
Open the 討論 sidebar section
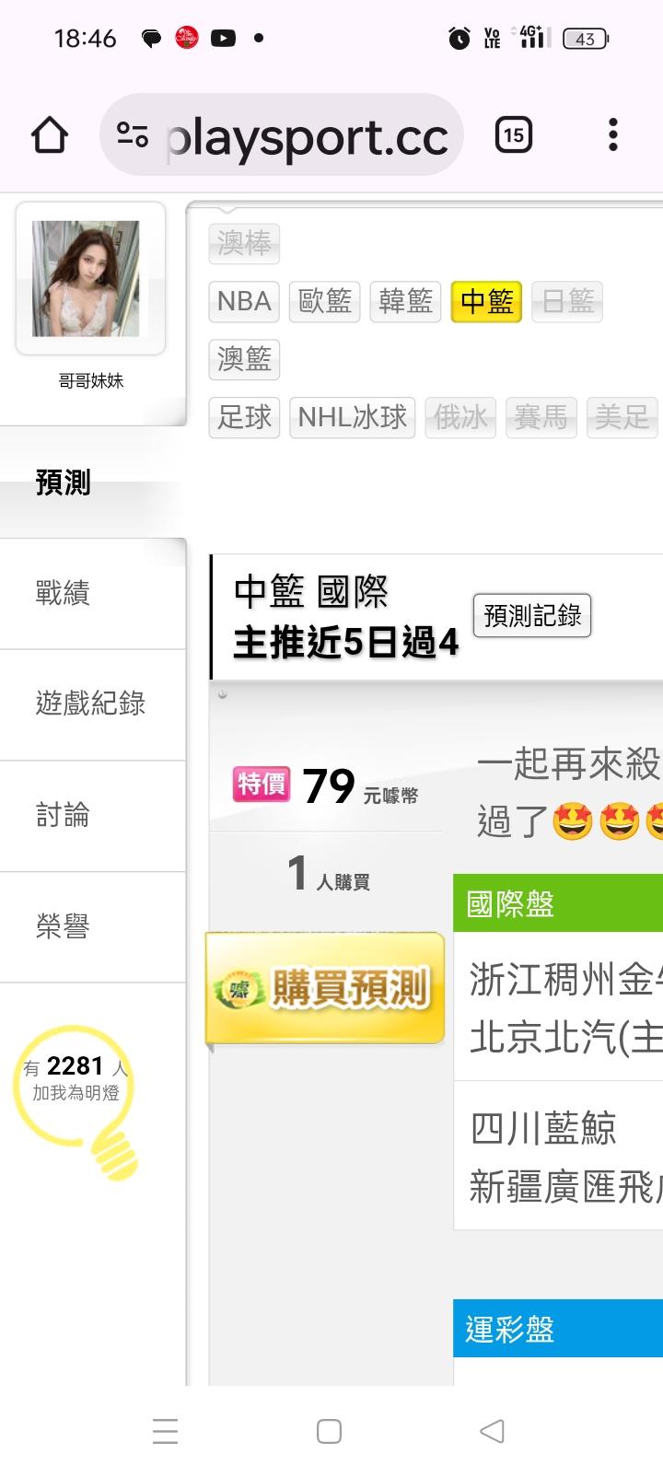pos(92,816)
